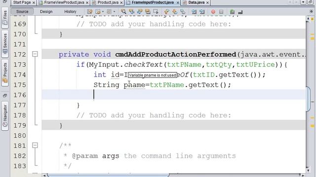Switch to Source view toggle
This screenshot has height=177, width=316.
point(22,11)
